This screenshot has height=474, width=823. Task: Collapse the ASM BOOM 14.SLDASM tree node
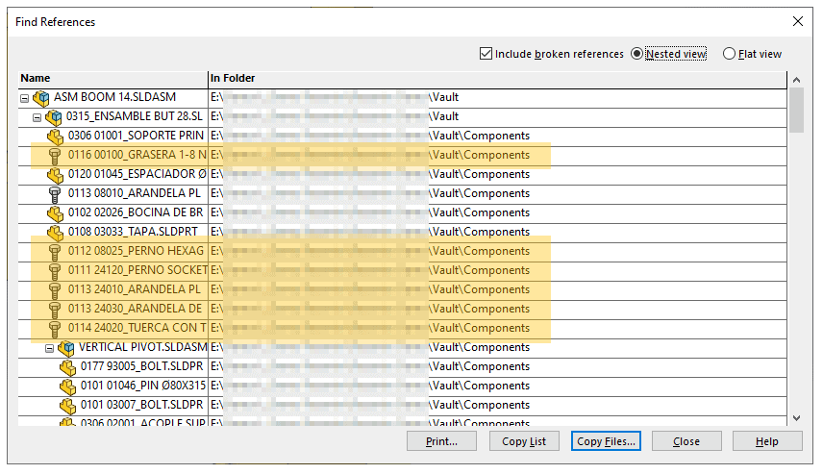25,97
